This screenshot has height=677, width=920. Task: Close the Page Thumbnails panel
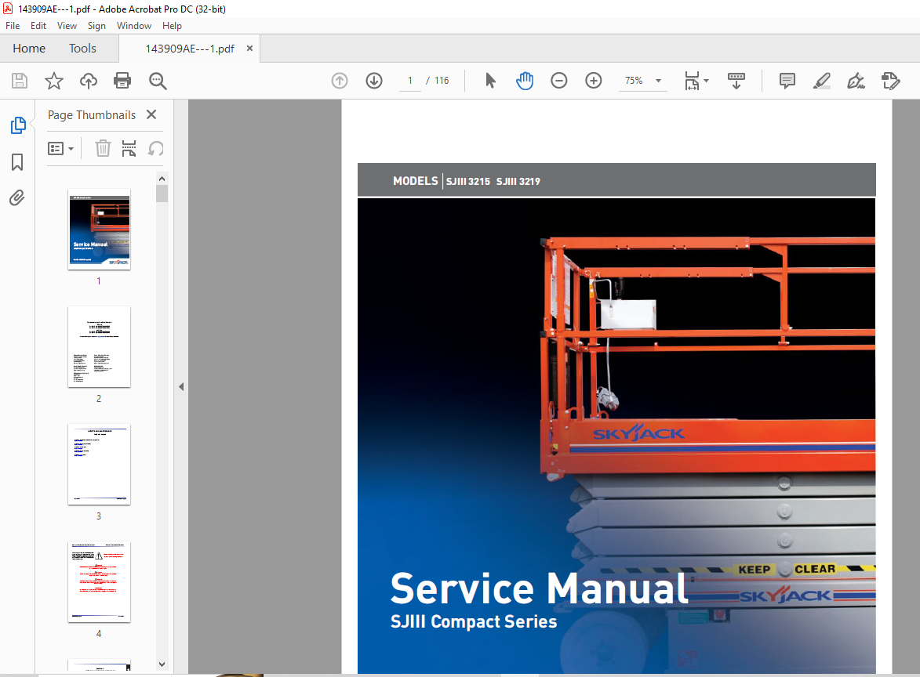(x=151, y=114)
